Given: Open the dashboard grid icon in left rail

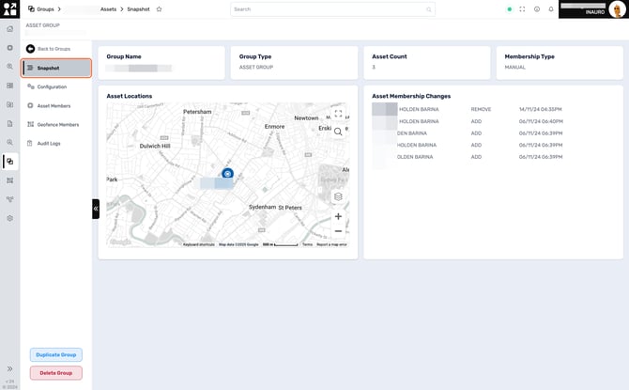Looking at the screenshot, I should [10, 86].
